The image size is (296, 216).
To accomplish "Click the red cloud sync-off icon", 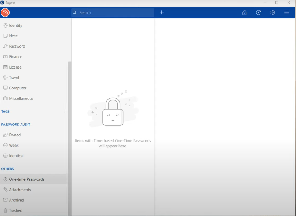I will pyautogui.click(x=5, y=12).
